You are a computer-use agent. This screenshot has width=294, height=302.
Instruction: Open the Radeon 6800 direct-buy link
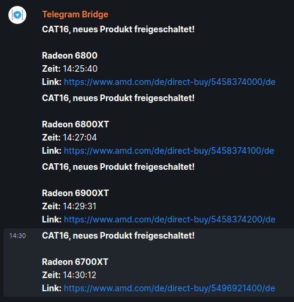[169, 82]
